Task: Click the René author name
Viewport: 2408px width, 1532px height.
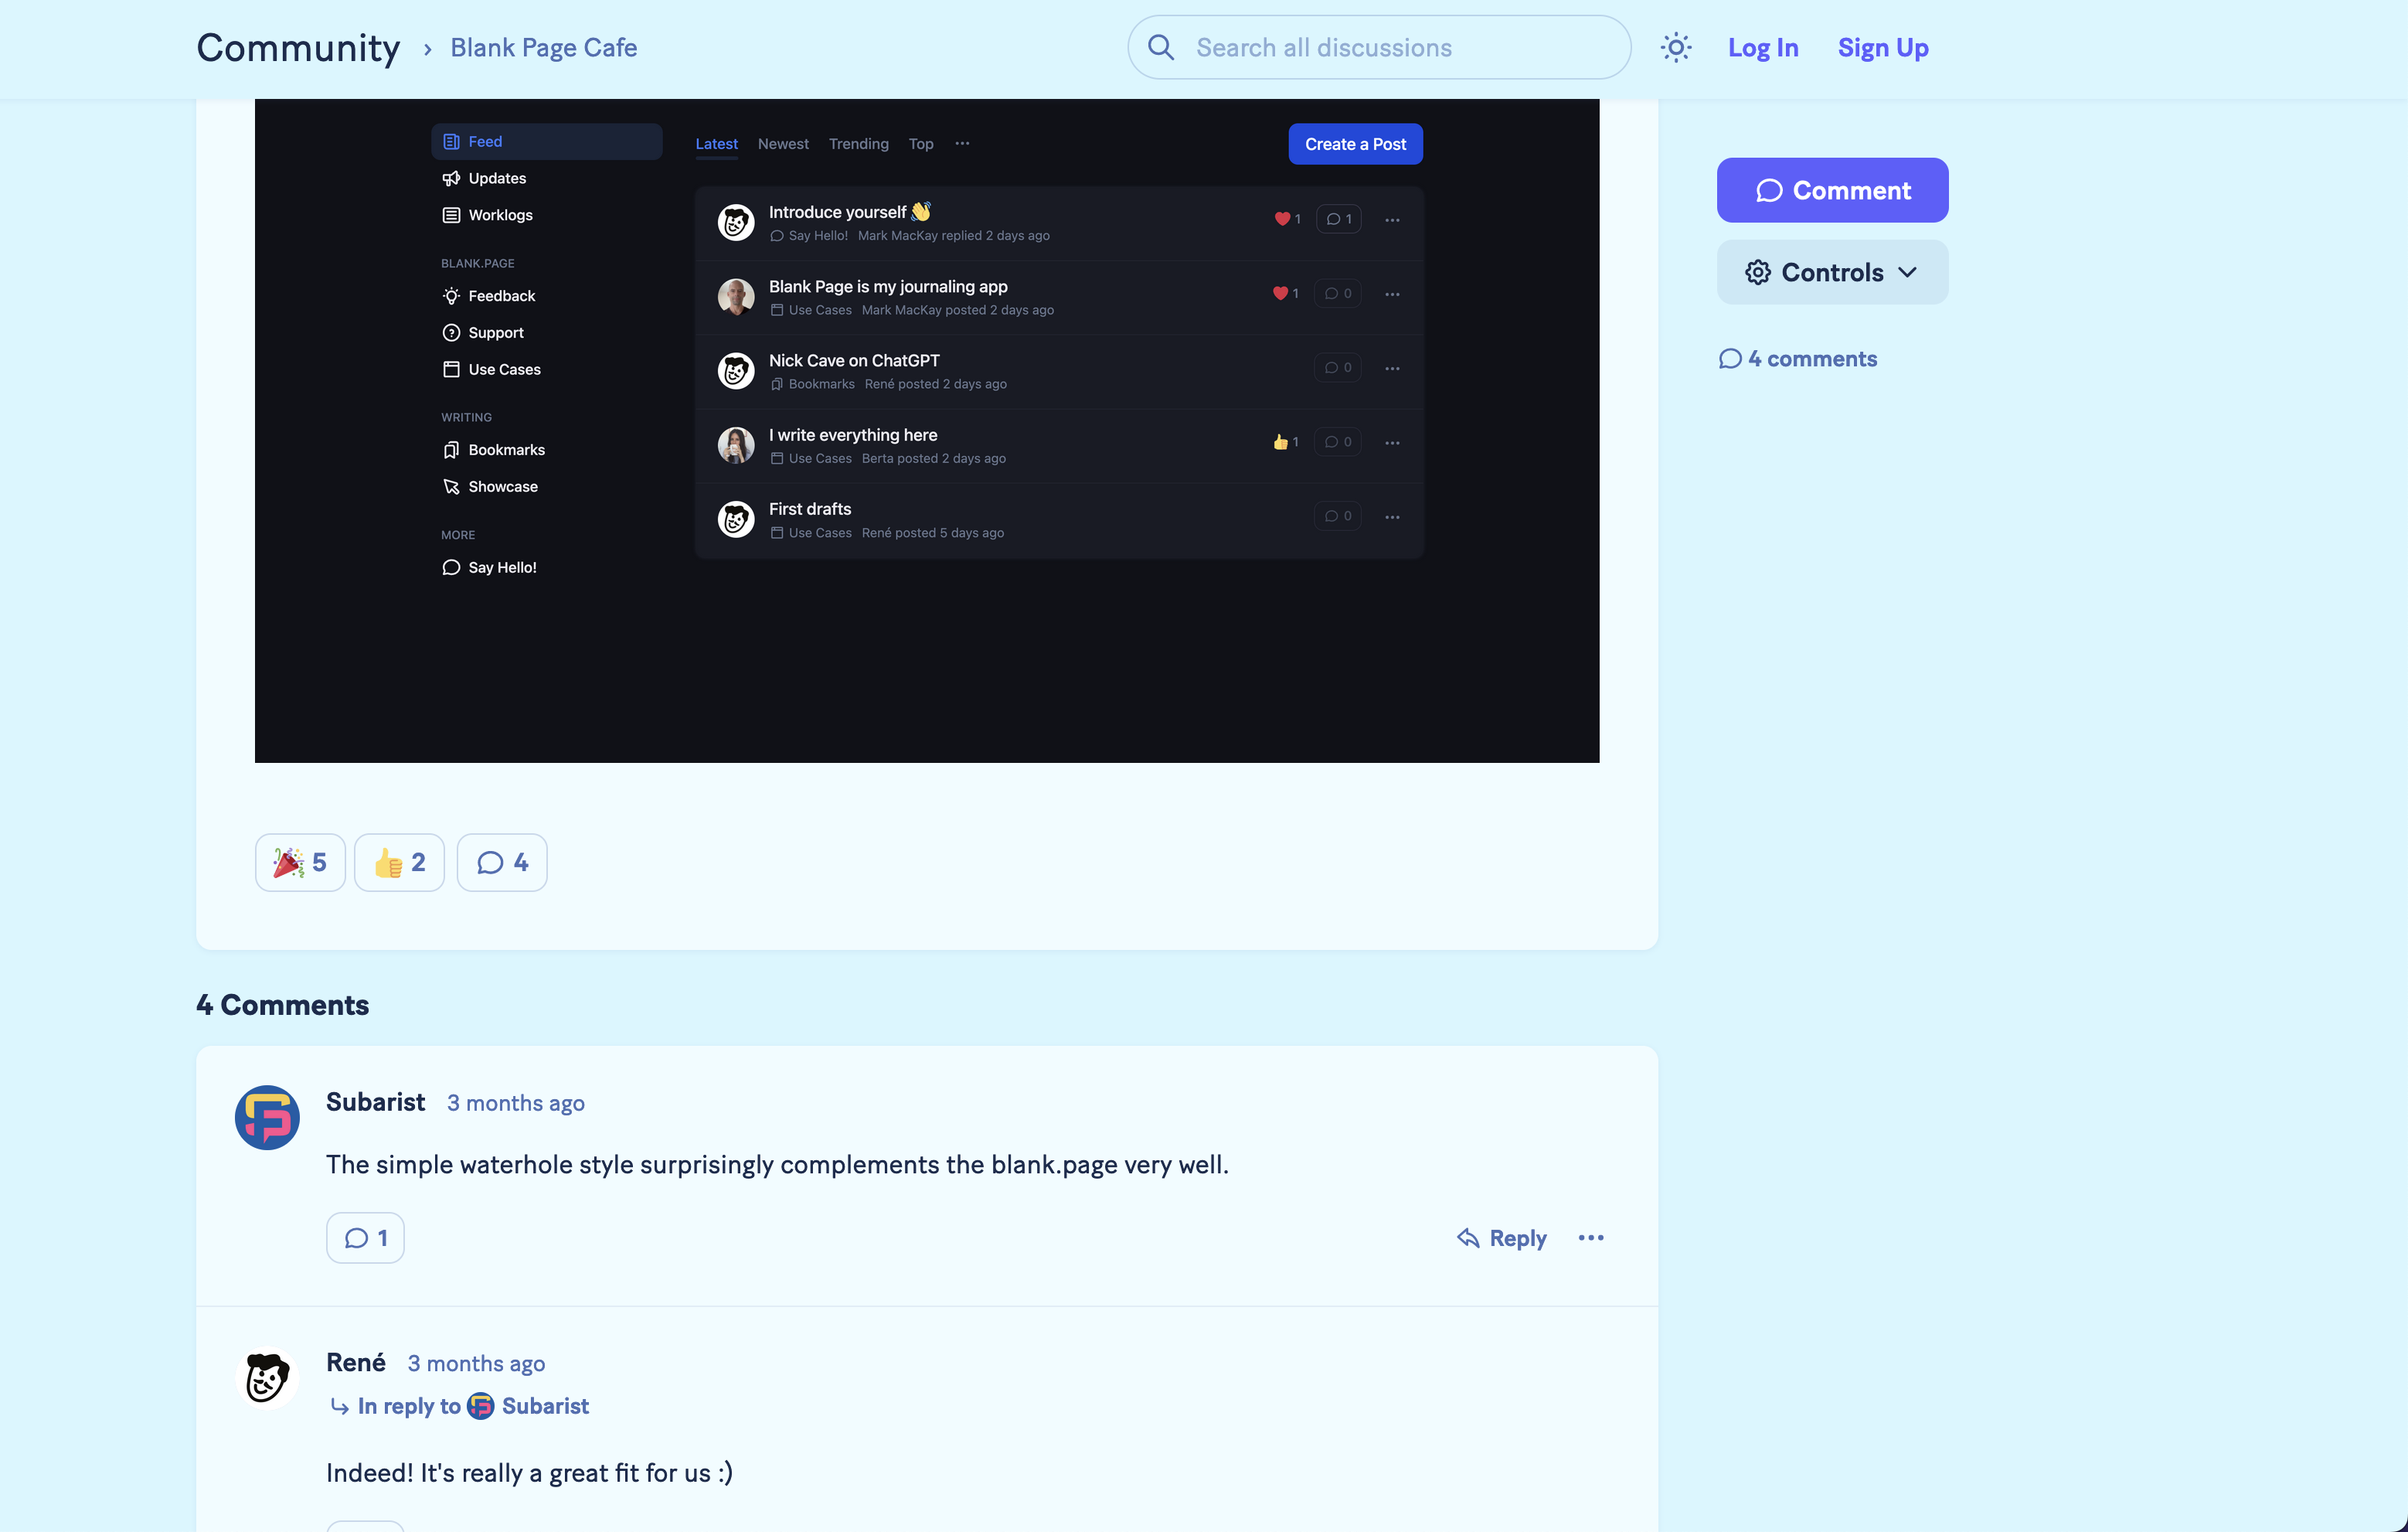Action: tap(356, 1363)
